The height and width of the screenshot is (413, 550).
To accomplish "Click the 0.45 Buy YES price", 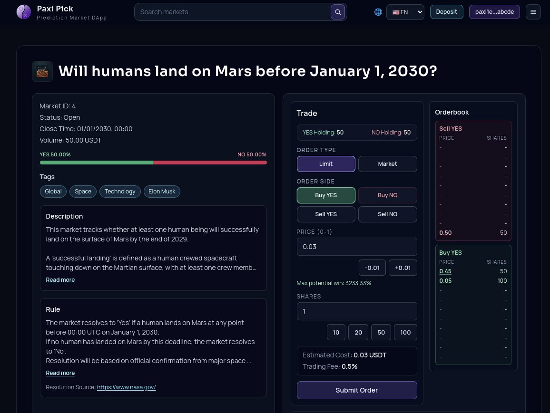I will pyautogui.click(x=445, y=271).
